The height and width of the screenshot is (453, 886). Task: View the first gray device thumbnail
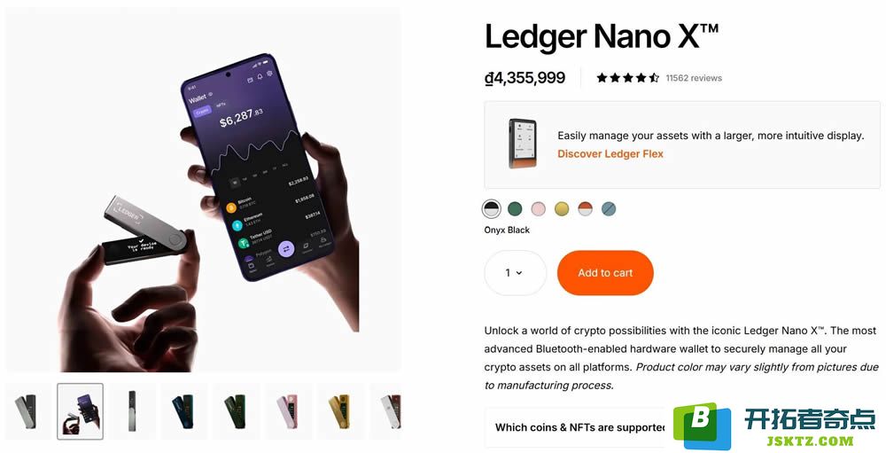(26, 411)
